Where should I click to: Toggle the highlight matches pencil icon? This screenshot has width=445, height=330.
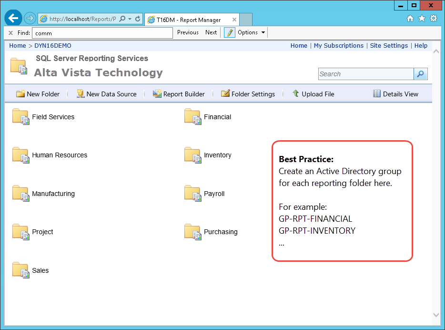point(229,32)
